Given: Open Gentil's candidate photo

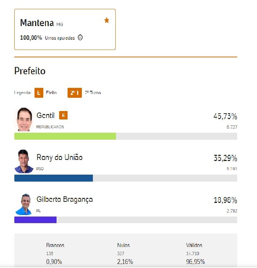Looking at the screenshot, I should pos(24,119).
